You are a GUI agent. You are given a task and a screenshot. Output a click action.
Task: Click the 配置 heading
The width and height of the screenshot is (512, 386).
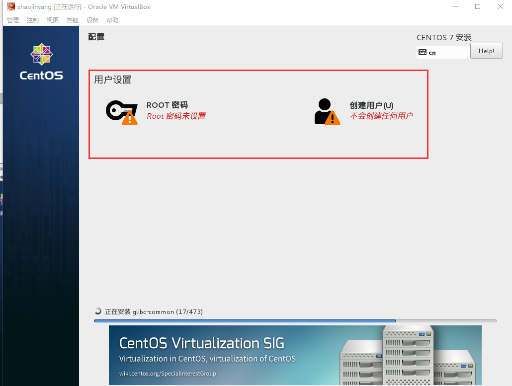(x=96, y=37)
